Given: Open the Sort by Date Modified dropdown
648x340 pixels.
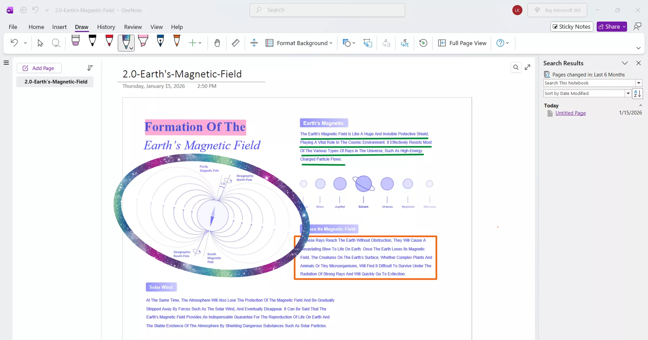Looking at the screenshot, I should 628,93.
